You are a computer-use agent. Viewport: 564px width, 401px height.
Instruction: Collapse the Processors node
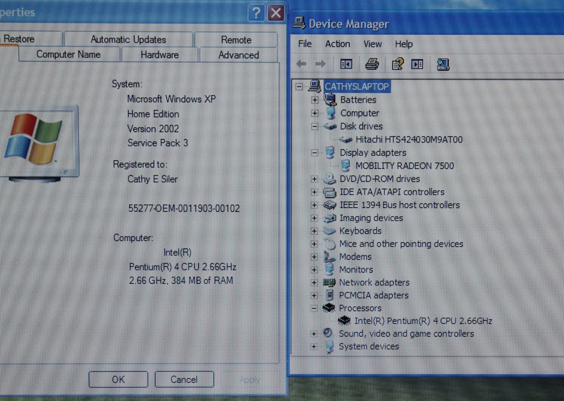click(314, 308)
